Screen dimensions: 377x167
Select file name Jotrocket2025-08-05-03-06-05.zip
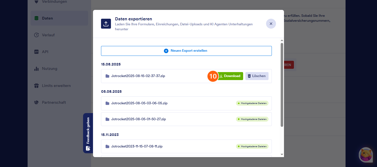pyautogui.click(x=139, y=103)
